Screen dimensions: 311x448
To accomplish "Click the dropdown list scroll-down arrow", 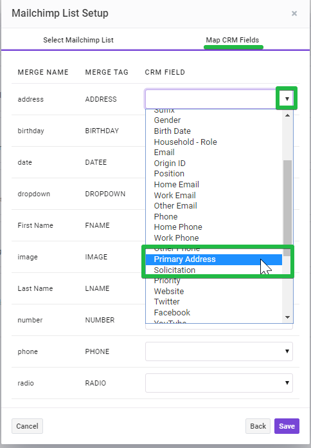I will click(x=288, y=317).
